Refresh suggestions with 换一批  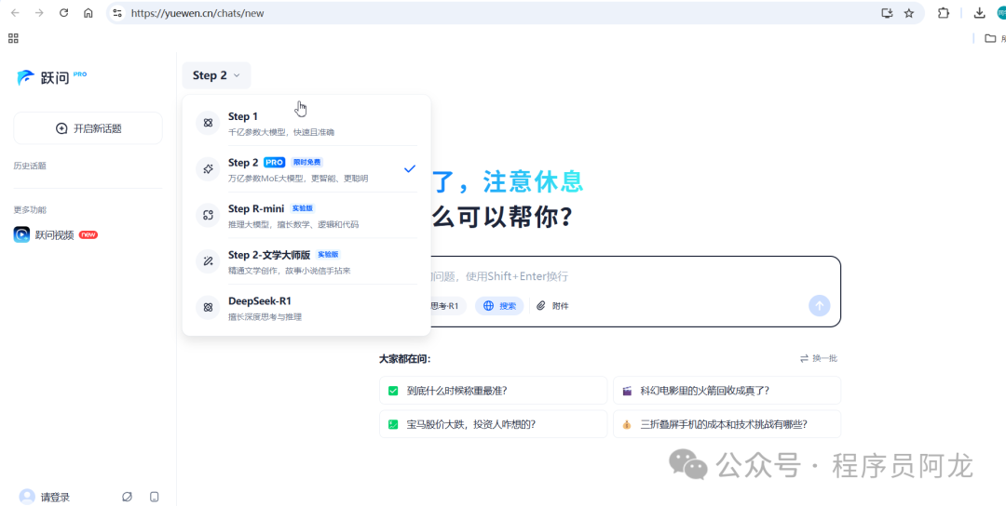(819, 359)
